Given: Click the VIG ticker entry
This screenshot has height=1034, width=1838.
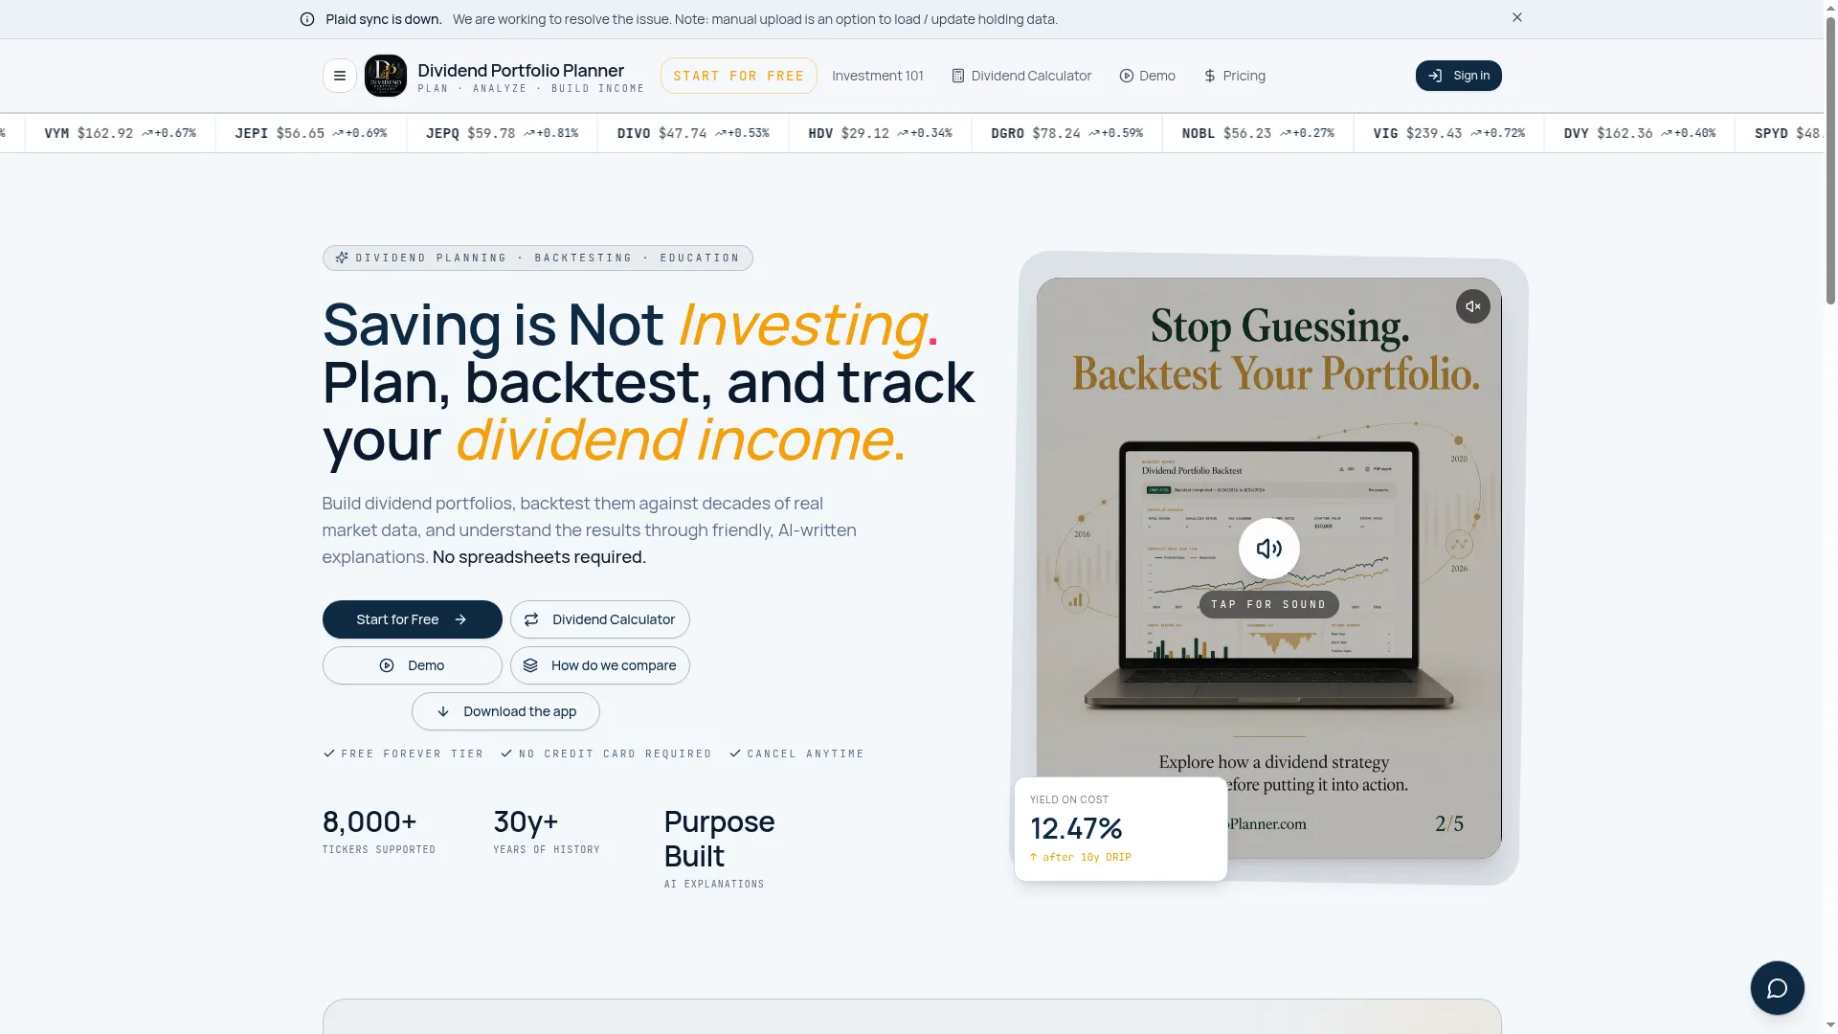Looking at the screenshot, I should point(1448,133).
